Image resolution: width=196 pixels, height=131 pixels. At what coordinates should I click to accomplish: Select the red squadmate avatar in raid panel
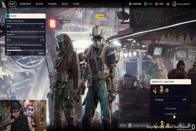pyautogui.click(x=155, y=90)
